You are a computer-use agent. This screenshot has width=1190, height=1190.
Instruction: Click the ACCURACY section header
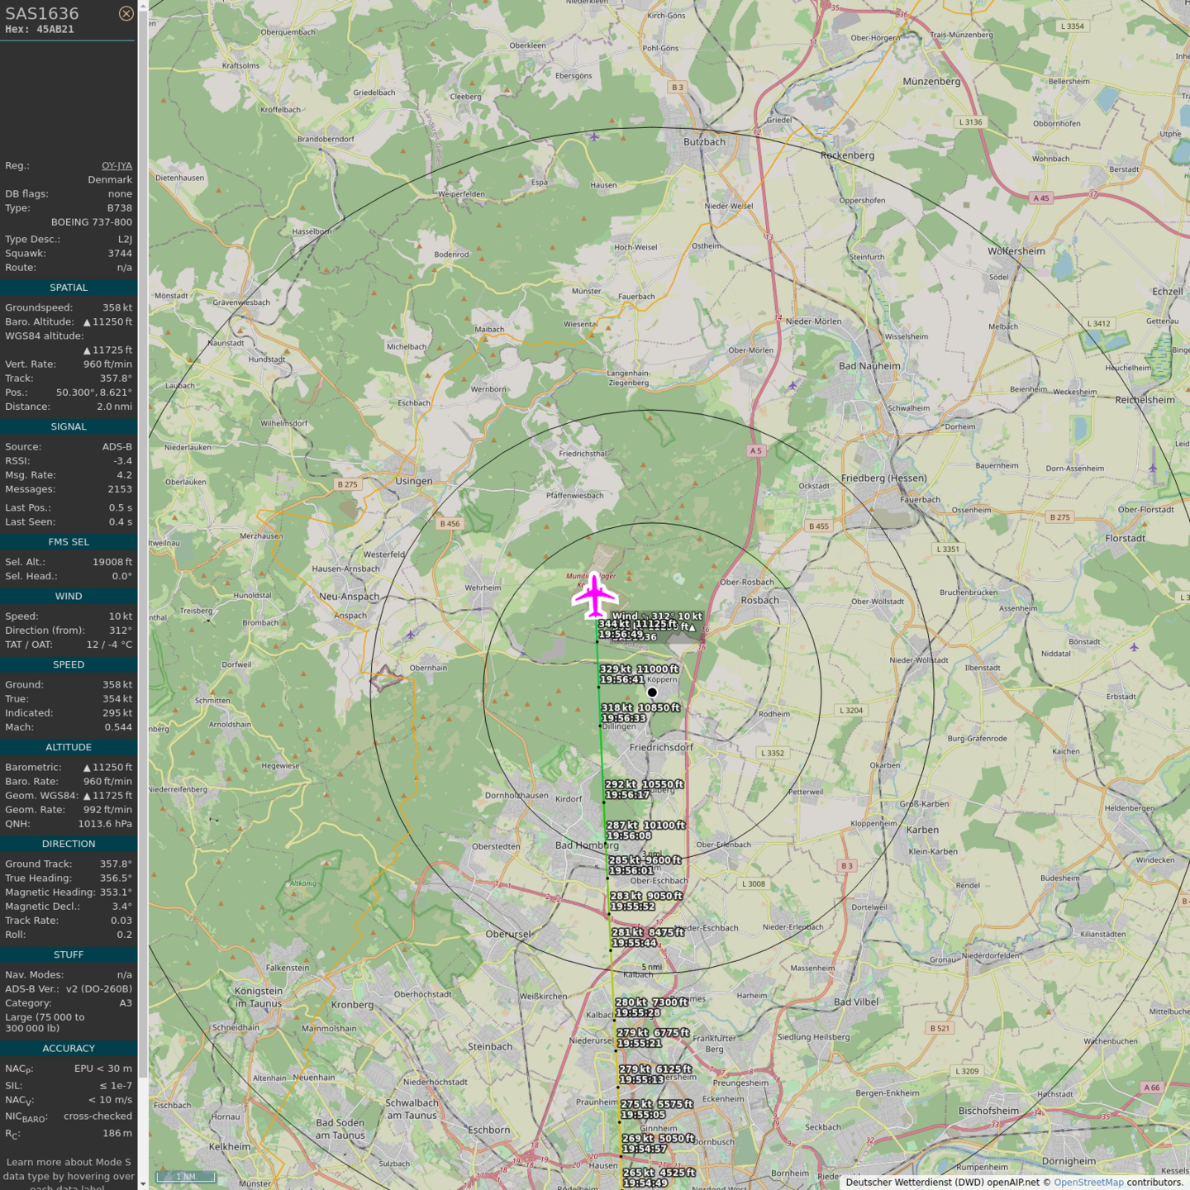tap(69, 1048)
